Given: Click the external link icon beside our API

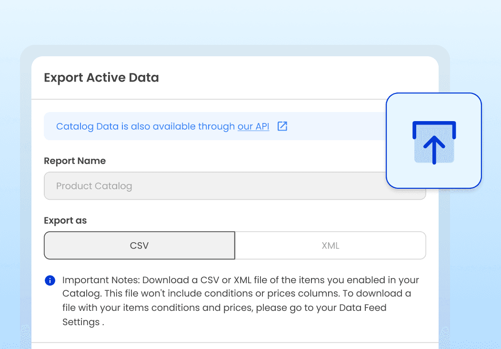Looking at the screenshot, I should (x=282, y=126).
